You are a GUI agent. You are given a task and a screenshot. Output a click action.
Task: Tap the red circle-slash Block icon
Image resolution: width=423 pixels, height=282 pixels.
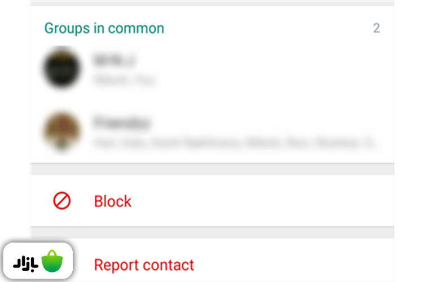point(62,201)
